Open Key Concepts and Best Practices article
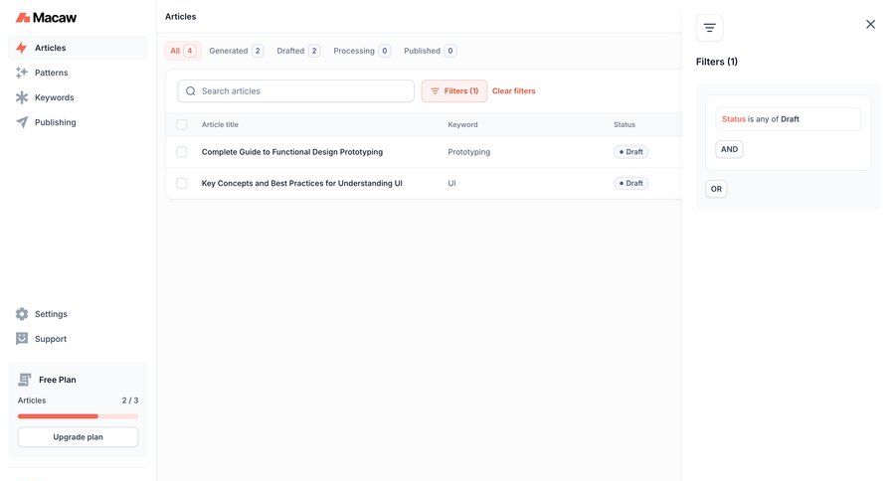The width and height of the screenshot is (895, 481). point(302,183)
